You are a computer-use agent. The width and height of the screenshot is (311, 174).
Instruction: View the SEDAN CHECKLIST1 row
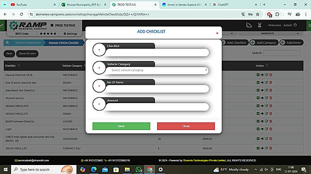click(x=262, y=113)
